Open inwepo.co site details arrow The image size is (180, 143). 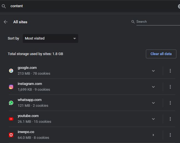click(153, 135)
